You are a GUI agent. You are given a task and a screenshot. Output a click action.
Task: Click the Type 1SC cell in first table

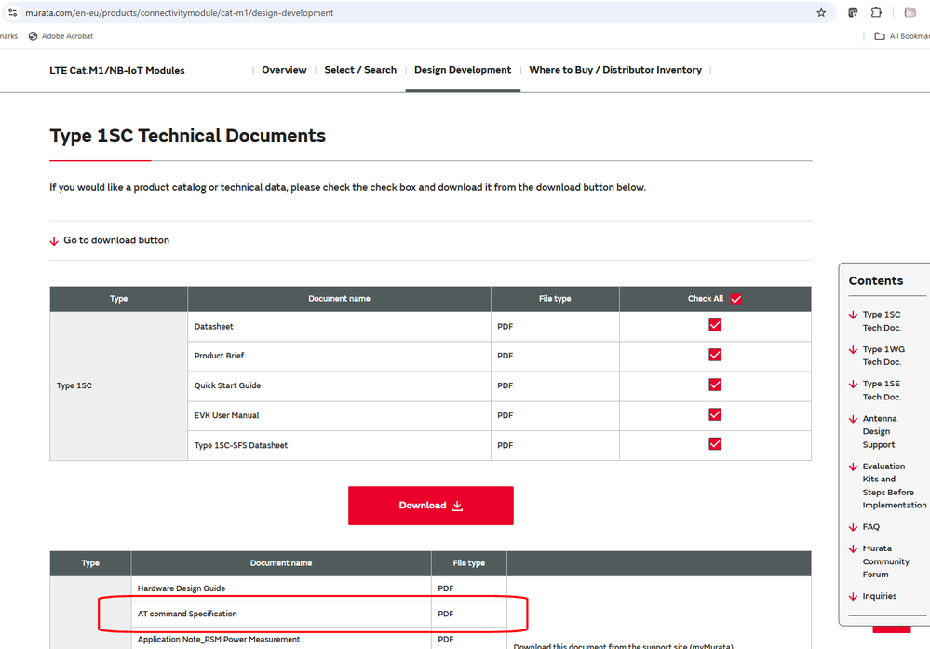pos(118,385)
